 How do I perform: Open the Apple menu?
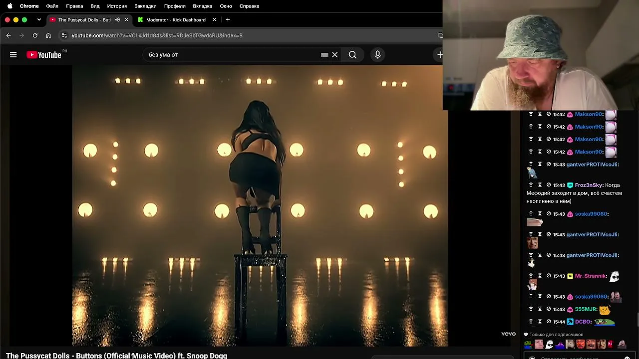click(x=9, y=6)
